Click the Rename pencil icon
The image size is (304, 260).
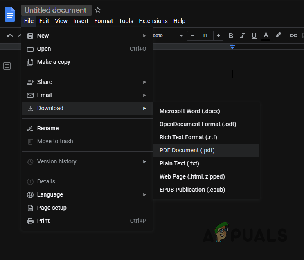pos(30,129)
